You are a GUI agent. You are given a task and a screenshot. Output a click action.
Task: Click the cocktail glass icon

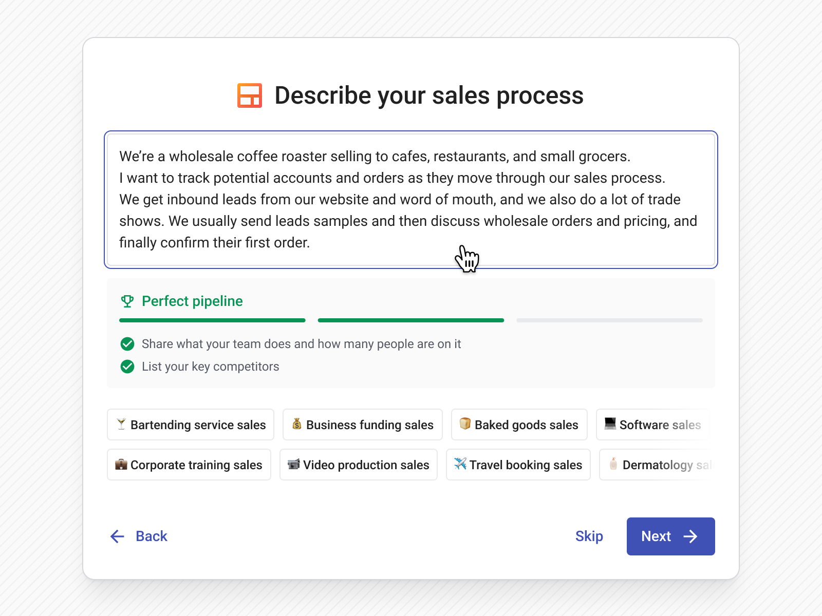121,424
